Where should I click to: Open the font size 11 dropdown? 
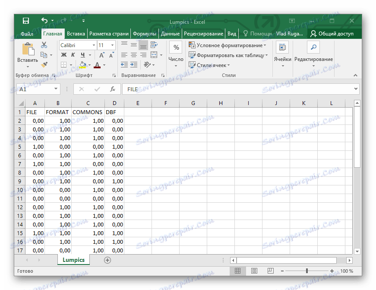113,45
